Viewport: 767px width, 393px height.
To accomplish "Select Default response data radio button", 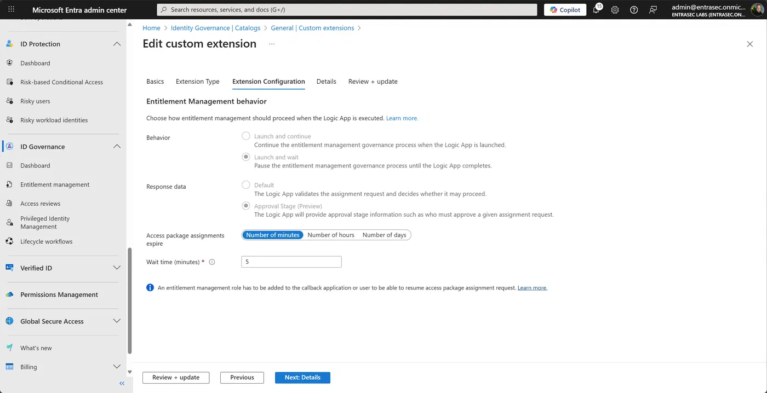I will pos(246,185).
